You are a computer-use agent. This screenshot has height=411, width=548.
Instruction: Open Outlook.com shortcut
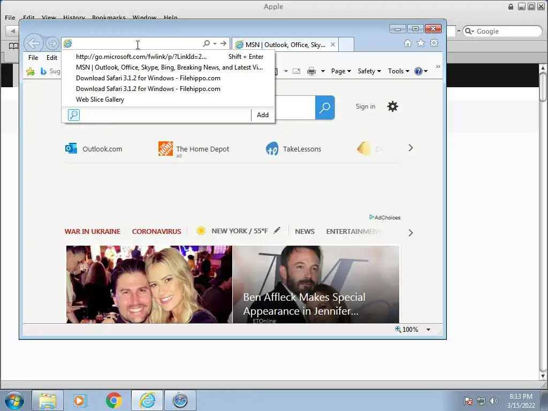click(94, 149)
